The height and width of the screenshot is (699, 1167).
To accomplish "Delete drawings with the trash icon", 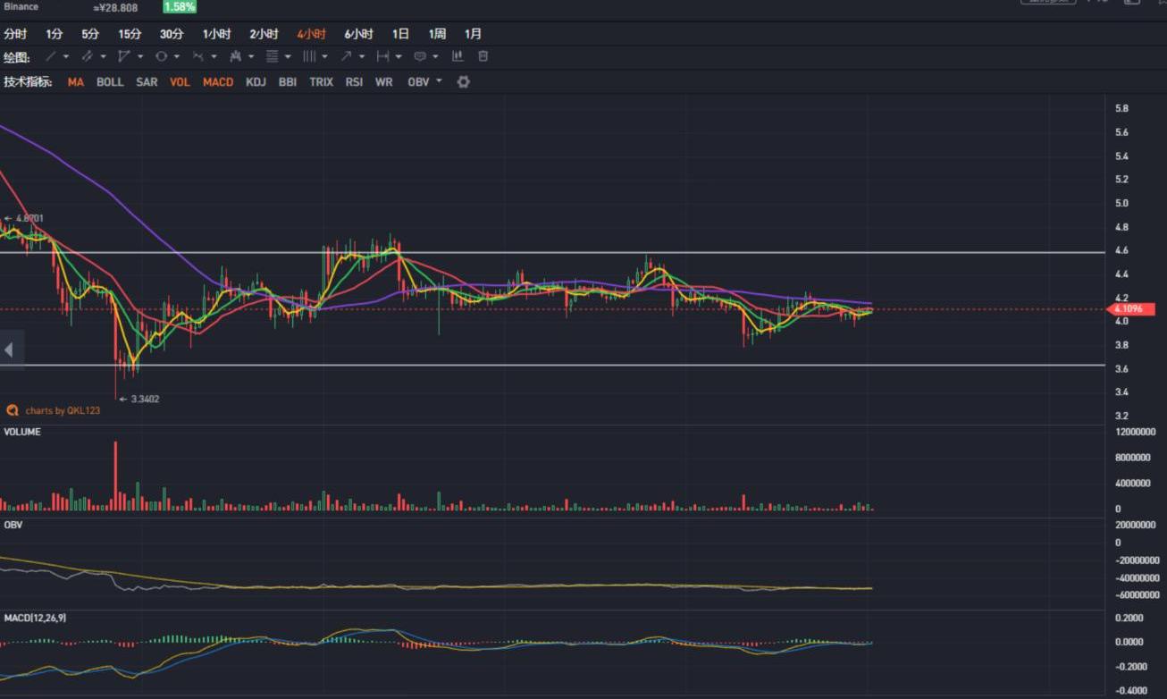I will [483, 56].
